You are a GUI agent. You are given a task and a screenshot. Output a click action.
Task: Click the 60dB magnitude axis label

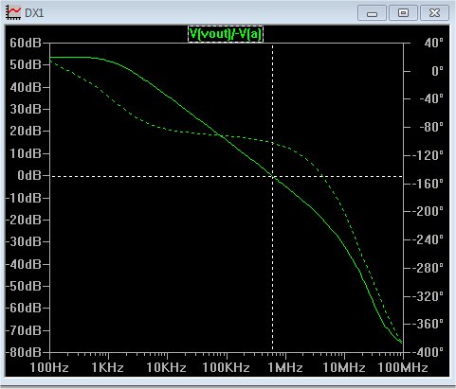pos(26,43)
